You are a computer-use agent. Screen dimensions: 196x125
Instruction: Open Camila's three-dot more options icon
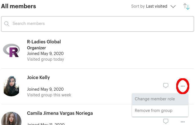click(183, 122)
